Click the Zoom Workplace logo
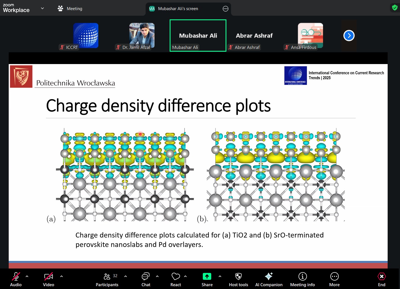Viewport: 400px width, 289px height. pyautogui.click(x=16, y=8)
